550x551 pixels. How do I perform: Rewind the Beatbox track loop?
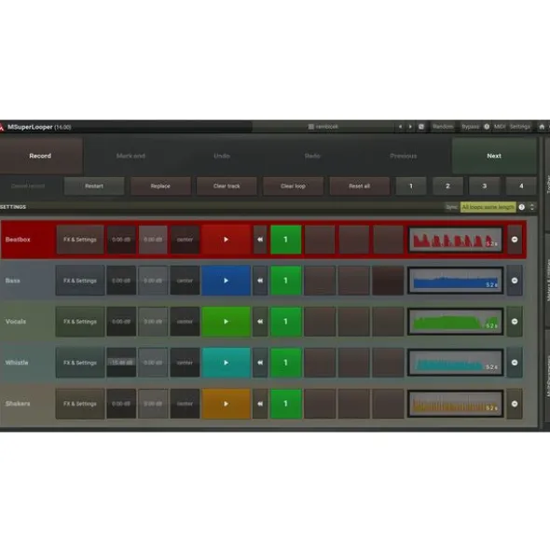point(260,240)
